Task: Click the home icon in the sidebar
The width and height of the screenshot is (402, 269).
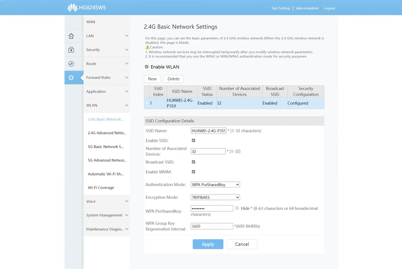Action: point(71,36)
